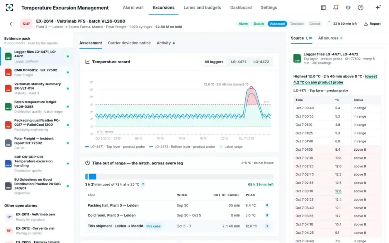The height and width of the screenshot is (243, 389).
Task: Open source reference 2 beside 72 h budget
Action: [143, 184]
